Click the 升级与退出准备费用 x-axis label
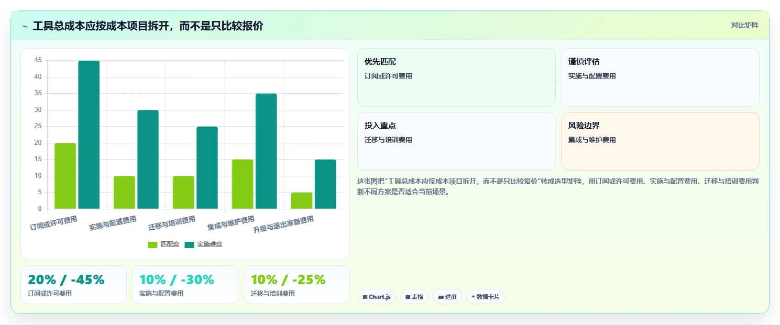This screenshot has width=780, height=325. point(283,225)
